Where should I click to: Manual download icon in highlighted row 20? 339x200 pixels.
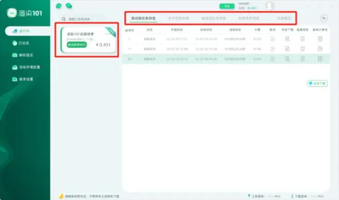point(287,59)
